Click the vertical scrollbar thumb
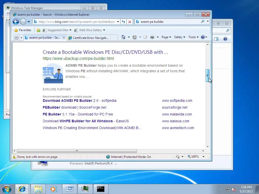 (207, 76)
